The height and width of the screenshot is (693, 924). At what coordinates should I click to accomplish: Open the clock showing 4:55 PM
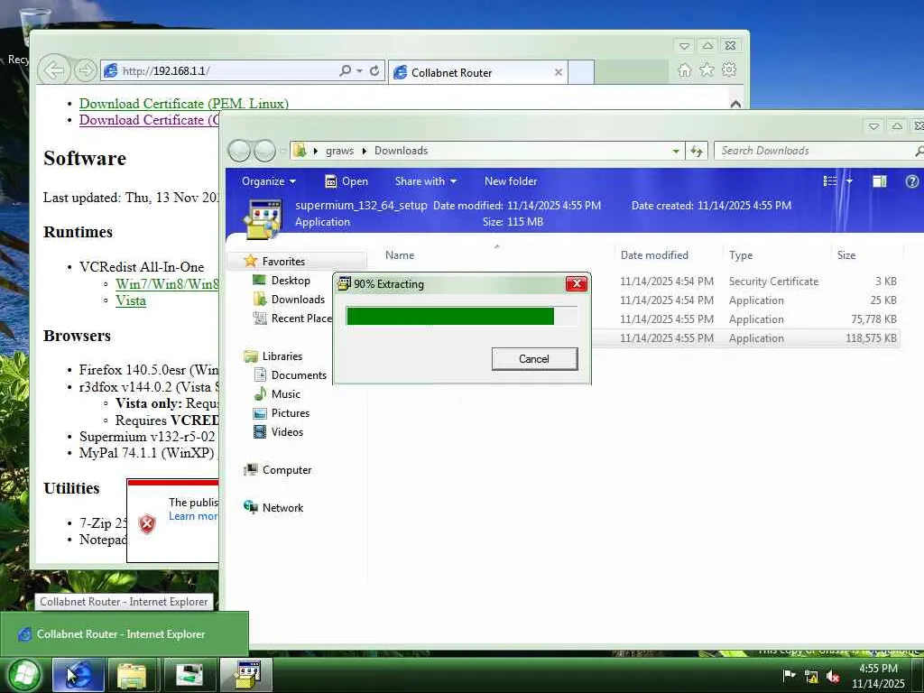[x=878, y=676]
